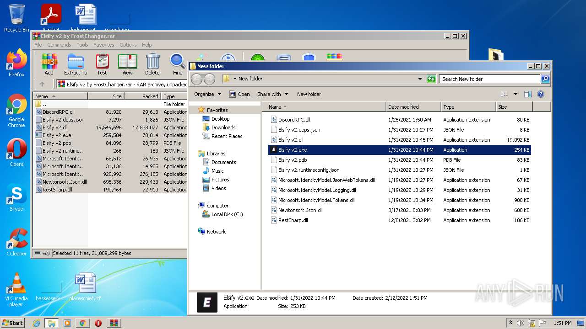This screenshot has width=586, height=329.
Task: Refresh the New folder address bar
Action: point(431,79)
